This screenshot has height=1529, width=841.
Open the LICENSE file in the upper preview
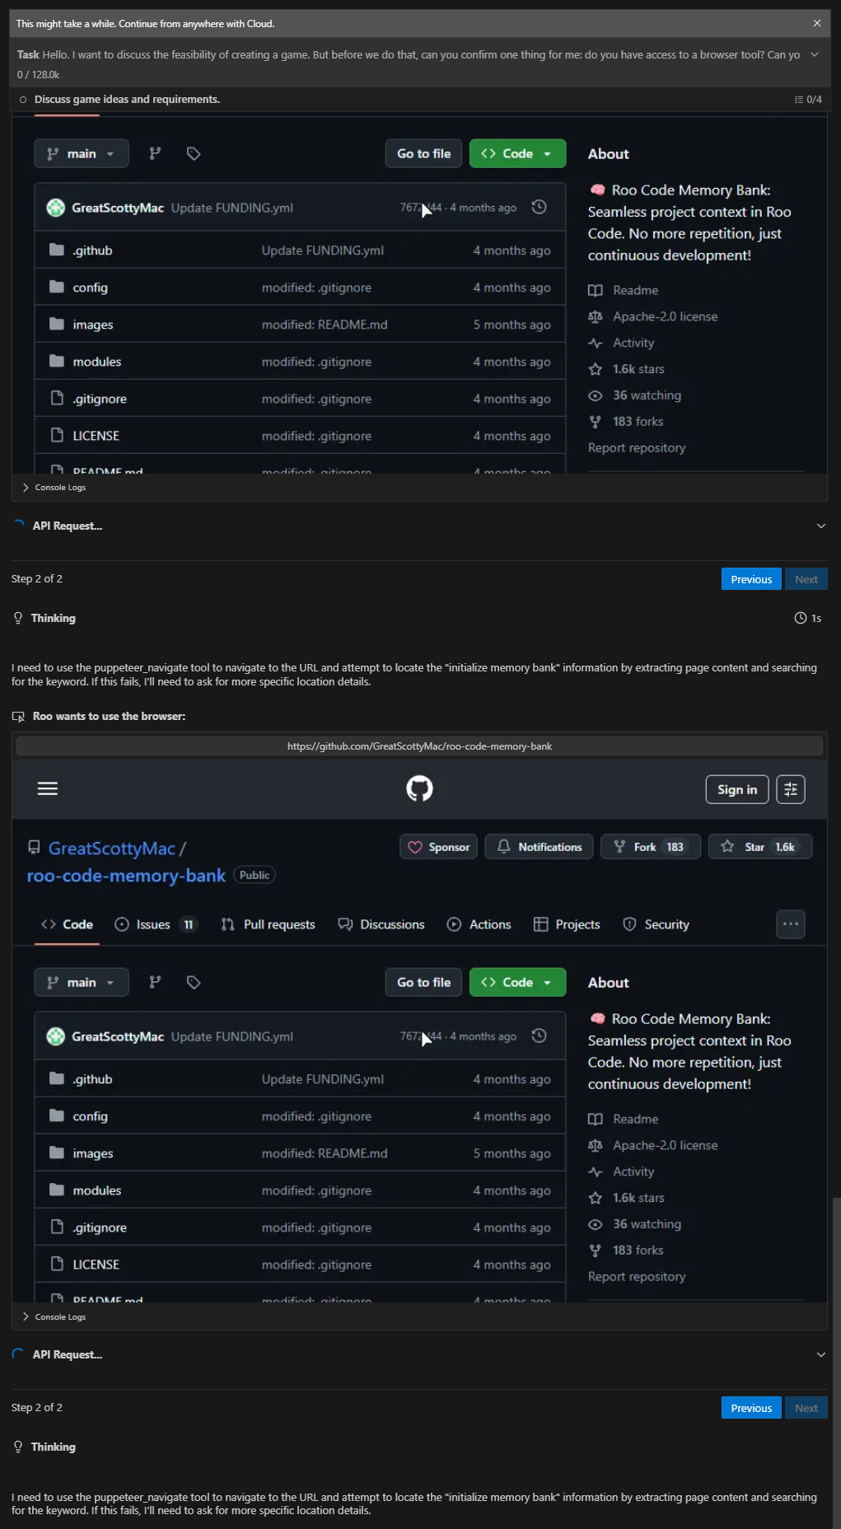click(x=96, y=436)
